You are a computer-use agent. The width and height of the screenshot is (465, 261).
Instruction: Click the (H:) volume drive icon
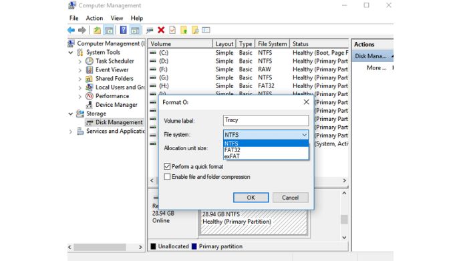coord(153,86)
